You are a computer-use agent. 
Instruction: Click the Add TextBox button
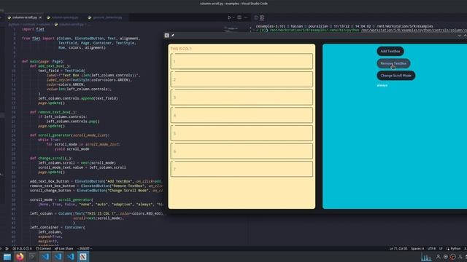click(390, 51)
